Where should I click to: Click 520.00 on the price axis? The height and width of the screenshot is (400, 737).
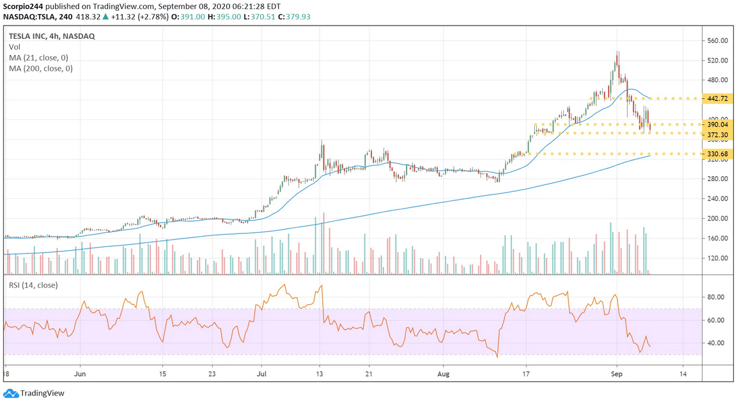coord(718,61)
